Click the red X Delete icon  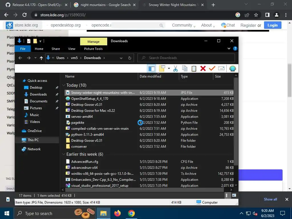(x=203, y=68)
